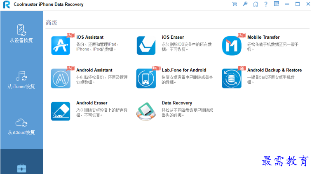Click iOS Eraser description 永久删除iOS设备
Screen dimensions: 312x174
click(187, 47)
